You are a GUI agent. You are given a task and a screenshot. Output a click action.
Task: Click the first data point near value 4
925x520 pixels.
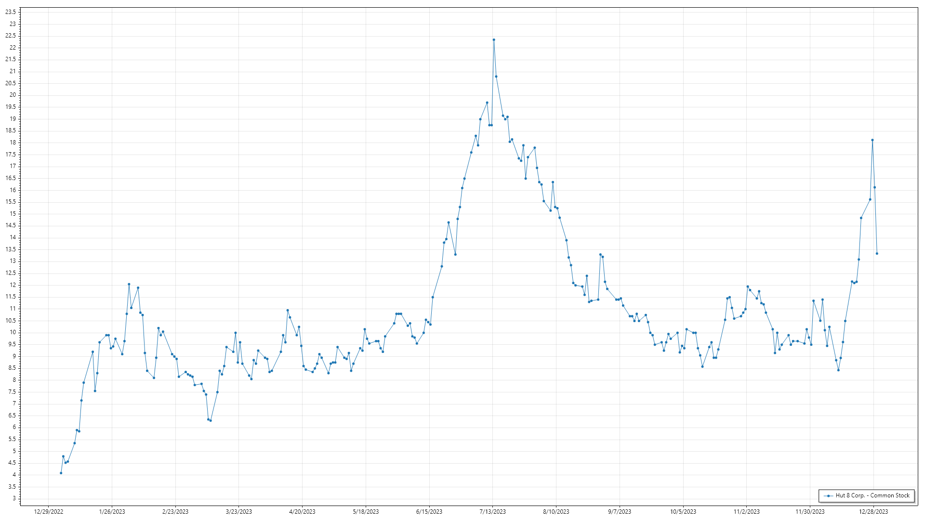coord(61,473)
